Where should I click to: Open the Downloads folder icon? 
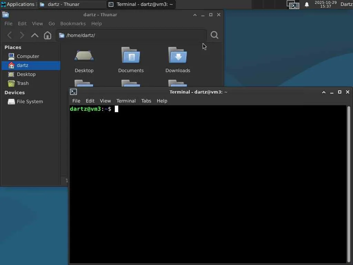tap(178, 55)
